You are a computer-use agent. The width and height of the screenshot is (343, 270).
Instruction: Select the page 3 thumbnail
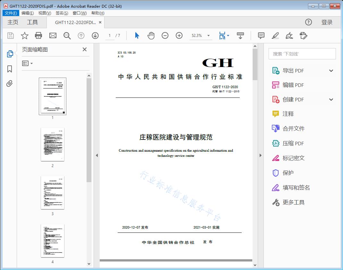[x=52, y=193]
